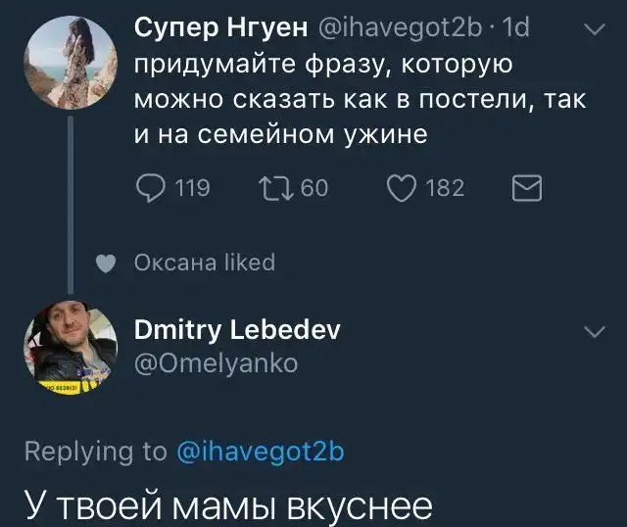This screenshot has height=527, width=627.
Task: Open the Dmitry Lebedev display name
Action: coord(237,330)
